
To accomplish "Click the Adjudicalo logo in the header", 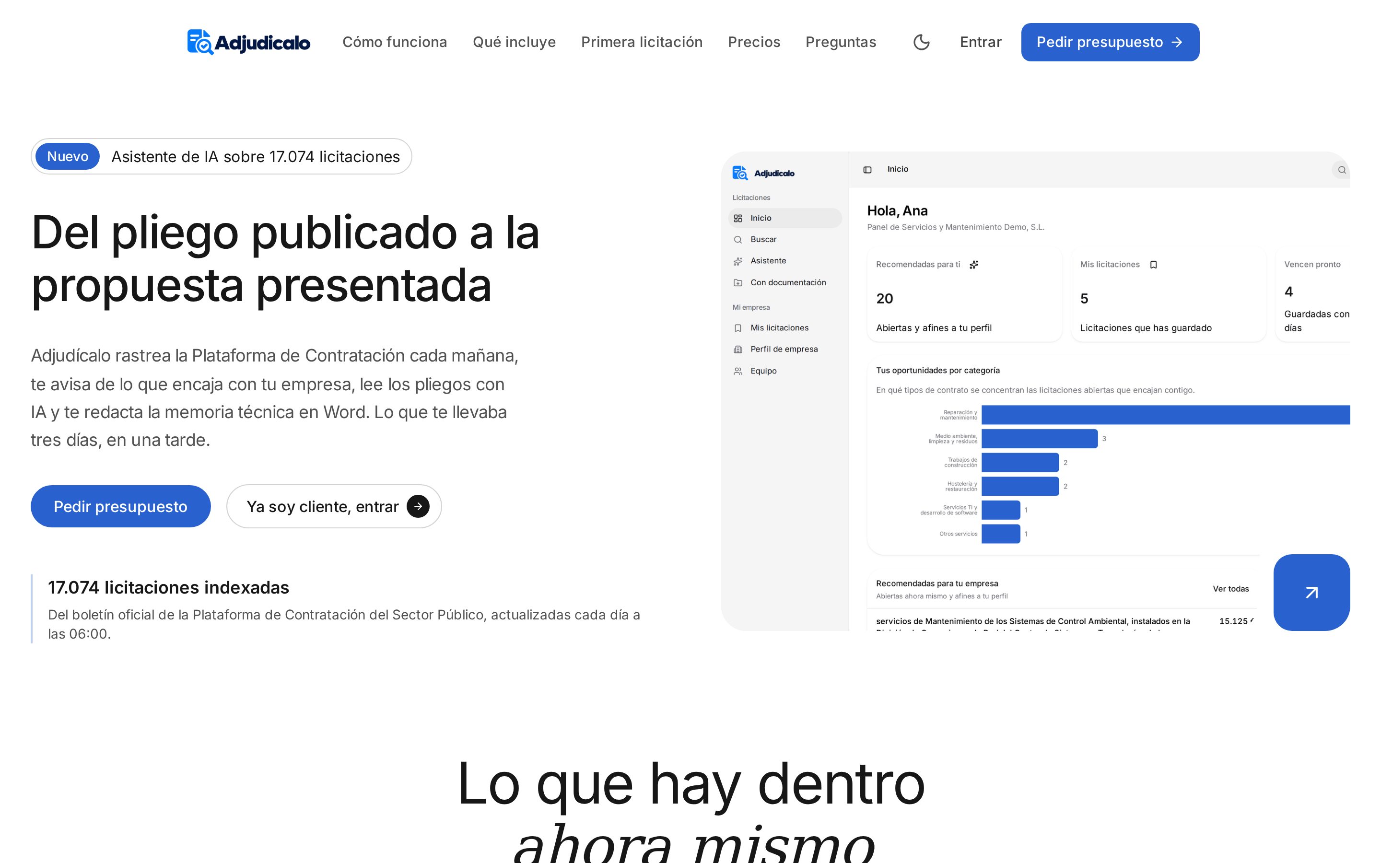I will pyautogui.click(x=248, y=42).
